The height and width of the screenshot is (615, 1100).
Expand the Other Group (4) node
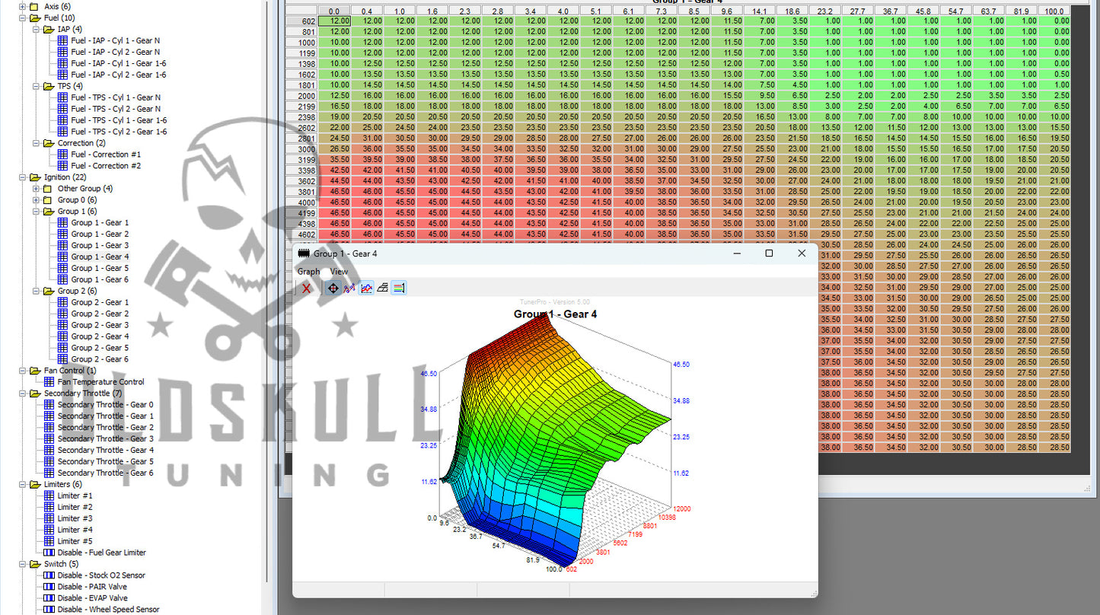coord(35,188)
